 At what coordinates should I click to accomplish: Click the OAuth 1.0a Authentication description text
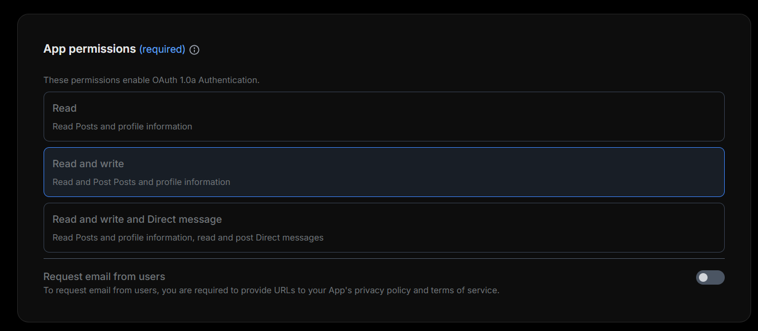click(x=151, y=80)
